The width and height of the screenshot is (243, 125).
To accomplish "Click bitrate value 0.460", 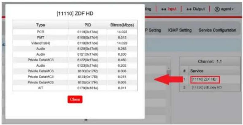I will click(x=122, y=60).
